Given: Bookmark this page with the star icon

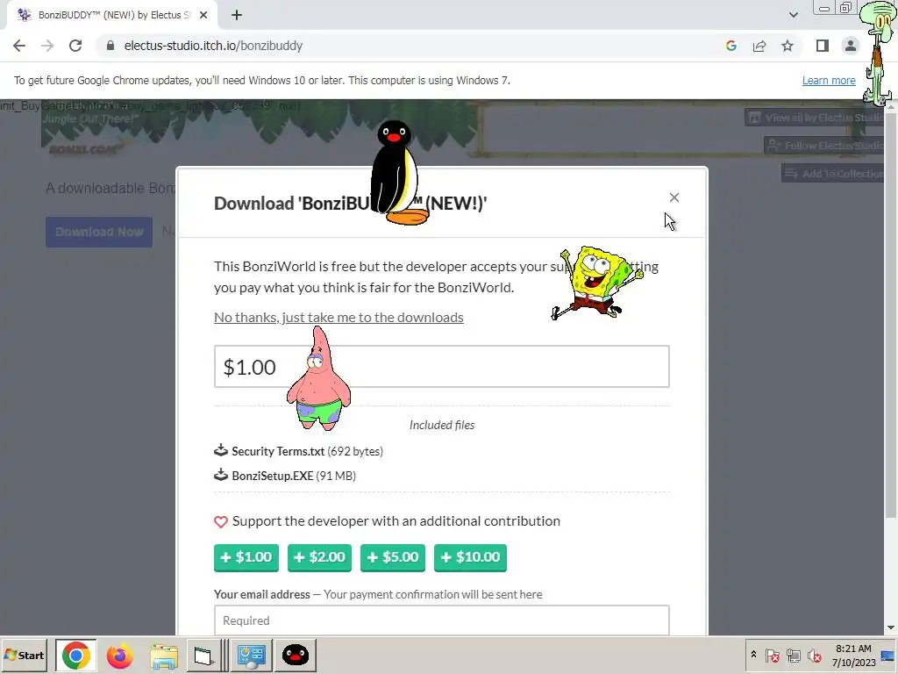Looking at the screenshot, I should tap(788, 46).
